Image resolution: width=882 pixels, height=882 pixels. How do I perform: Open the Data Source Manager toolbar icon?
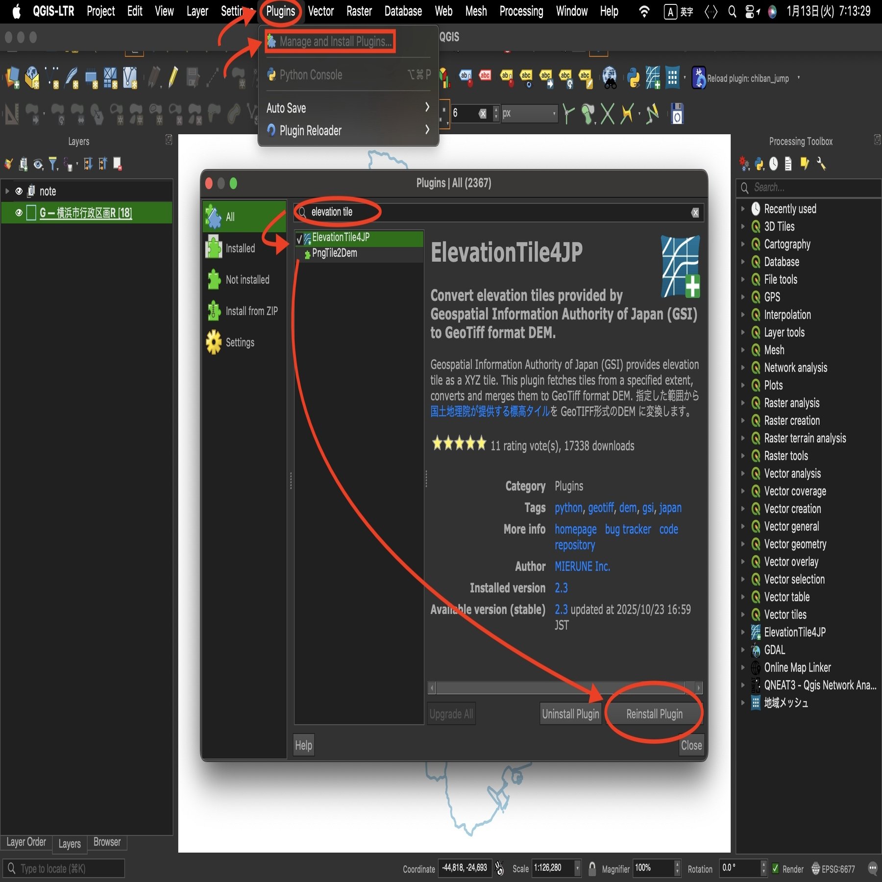pos(13,77)
